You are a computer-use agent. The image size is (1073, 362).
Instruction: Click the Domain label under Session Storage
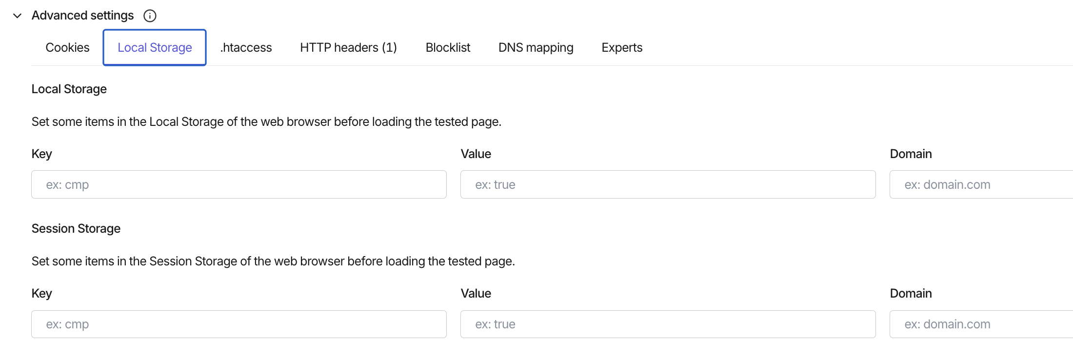(x=911, y=293)
